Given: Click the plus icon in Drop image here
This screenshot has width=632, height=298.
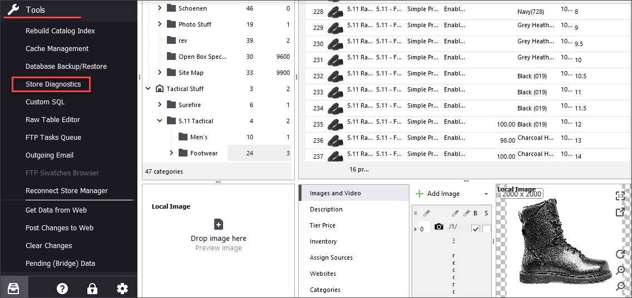Looking at the screenshot, I should (x=219, y=224).
